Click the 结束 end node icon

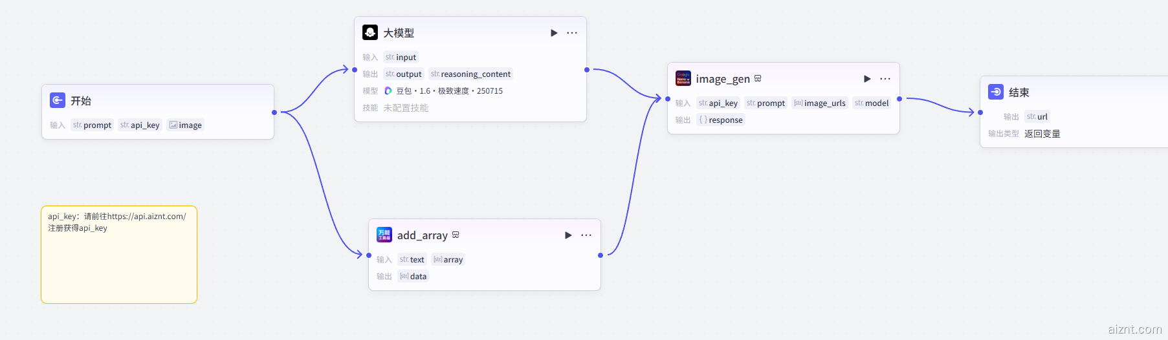coord(996,92)
